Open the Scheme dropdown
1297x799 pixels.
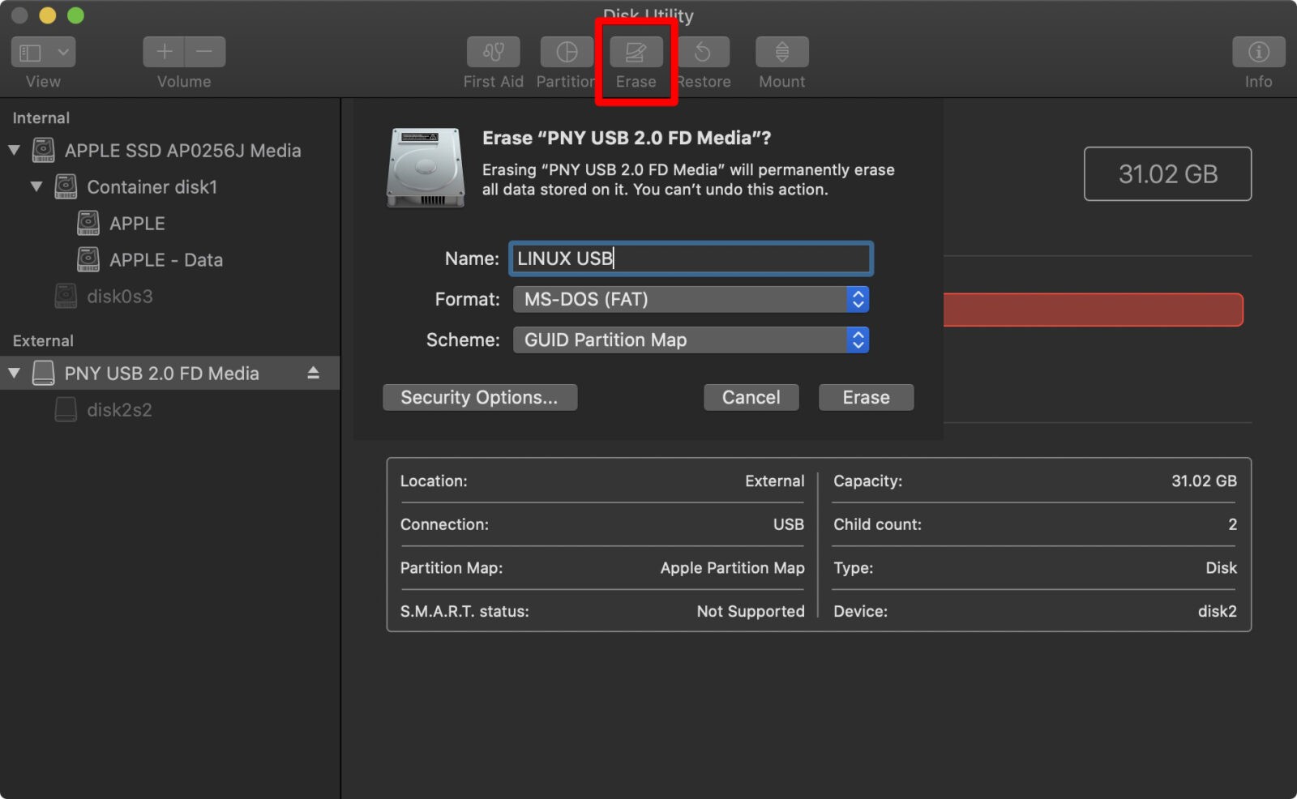pyautogui.click(x=857, y=340)
